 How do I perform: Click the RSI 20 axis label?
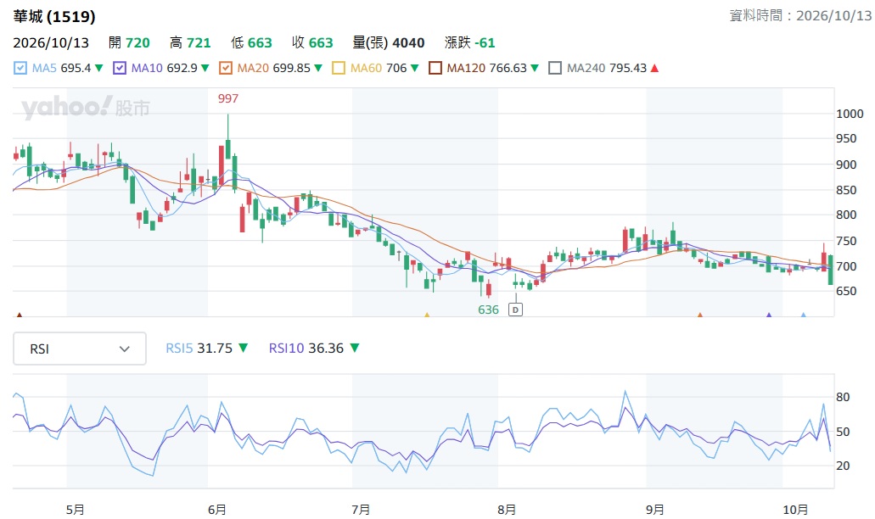pyautogui.click(x=843, y=466)
